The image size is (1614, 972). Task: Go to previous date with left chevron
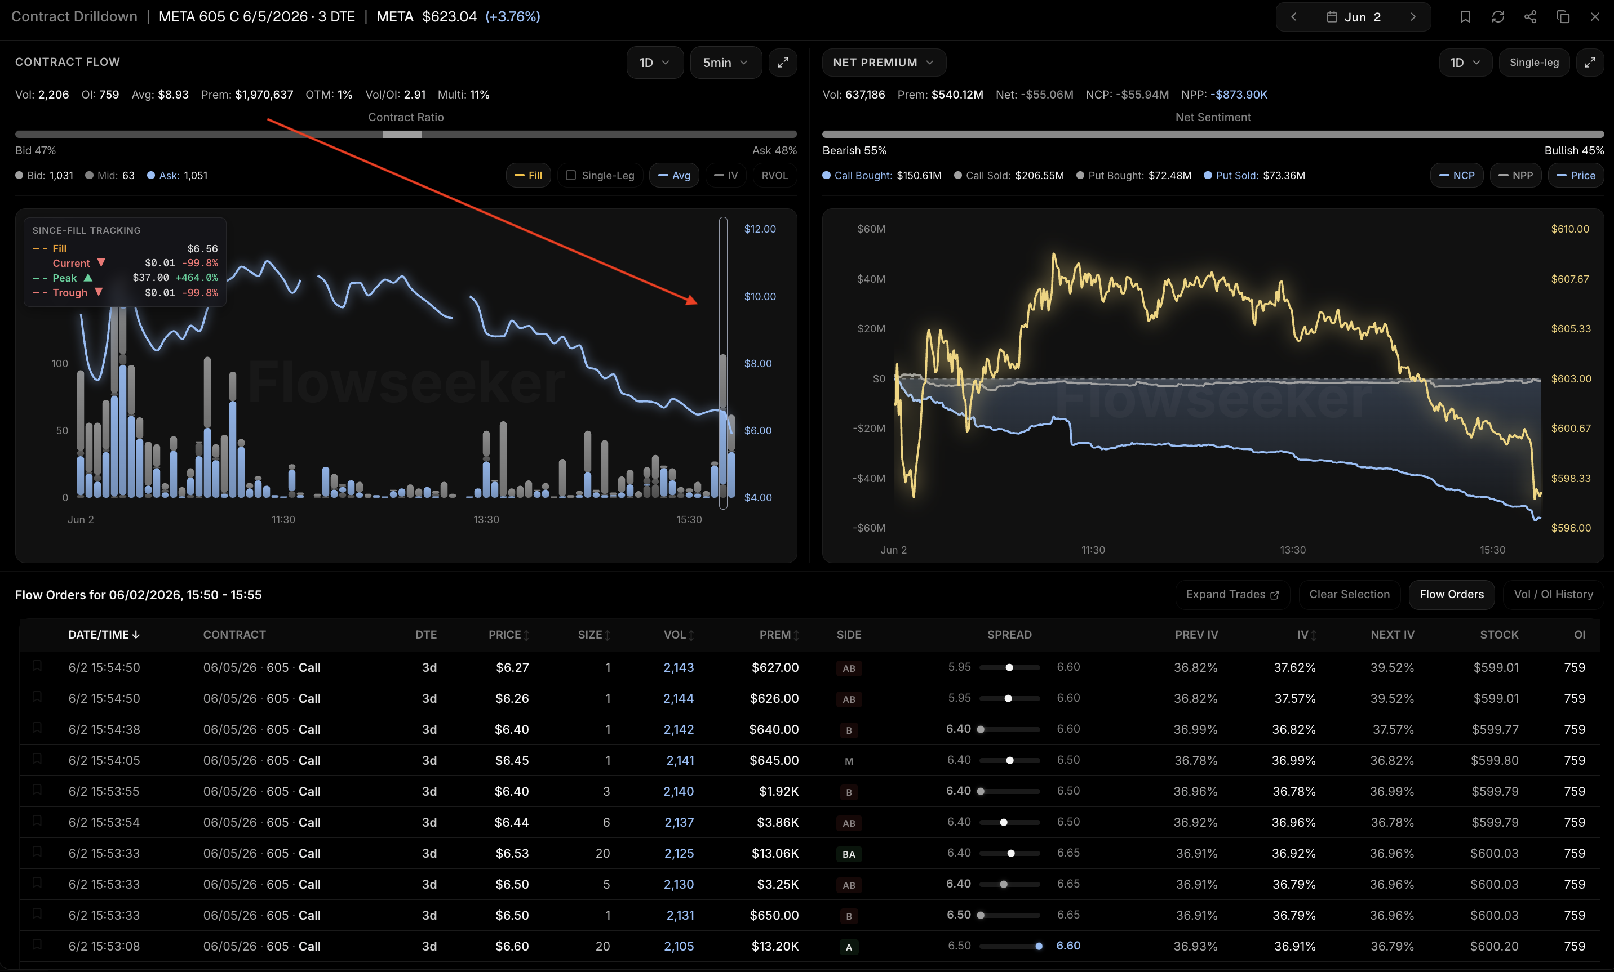(1294, 17)
